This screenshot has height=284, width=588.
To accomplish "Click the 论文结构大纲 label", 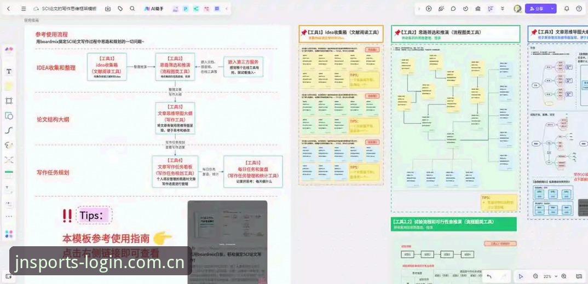I will pyautogui.click(x=53, y=119).
